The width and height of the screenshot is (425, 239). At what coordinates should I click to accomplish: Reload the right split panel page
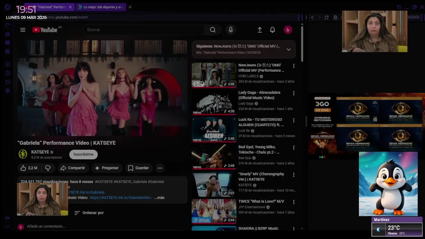coord(326,17)
